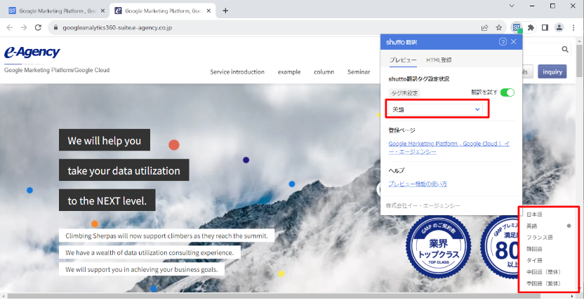Switch to the HTML登録 tab
Image resolution: width=584 pixels, height=300 pixels.
[x=439, y=60]
